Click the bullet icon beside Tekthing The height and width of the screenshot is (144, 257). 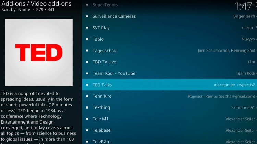click(x=87, y=107)
